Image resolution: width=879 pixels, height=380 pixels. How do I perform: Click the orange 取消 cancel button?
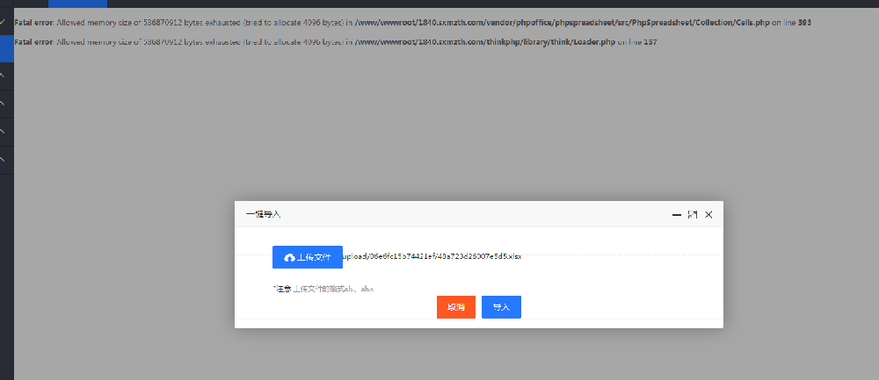coord(455,307)
